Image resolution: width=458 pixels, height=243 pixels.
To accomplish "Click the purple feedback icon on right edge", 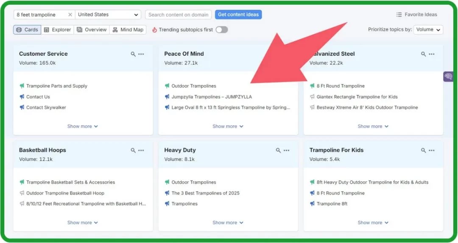I will [448, 76].
